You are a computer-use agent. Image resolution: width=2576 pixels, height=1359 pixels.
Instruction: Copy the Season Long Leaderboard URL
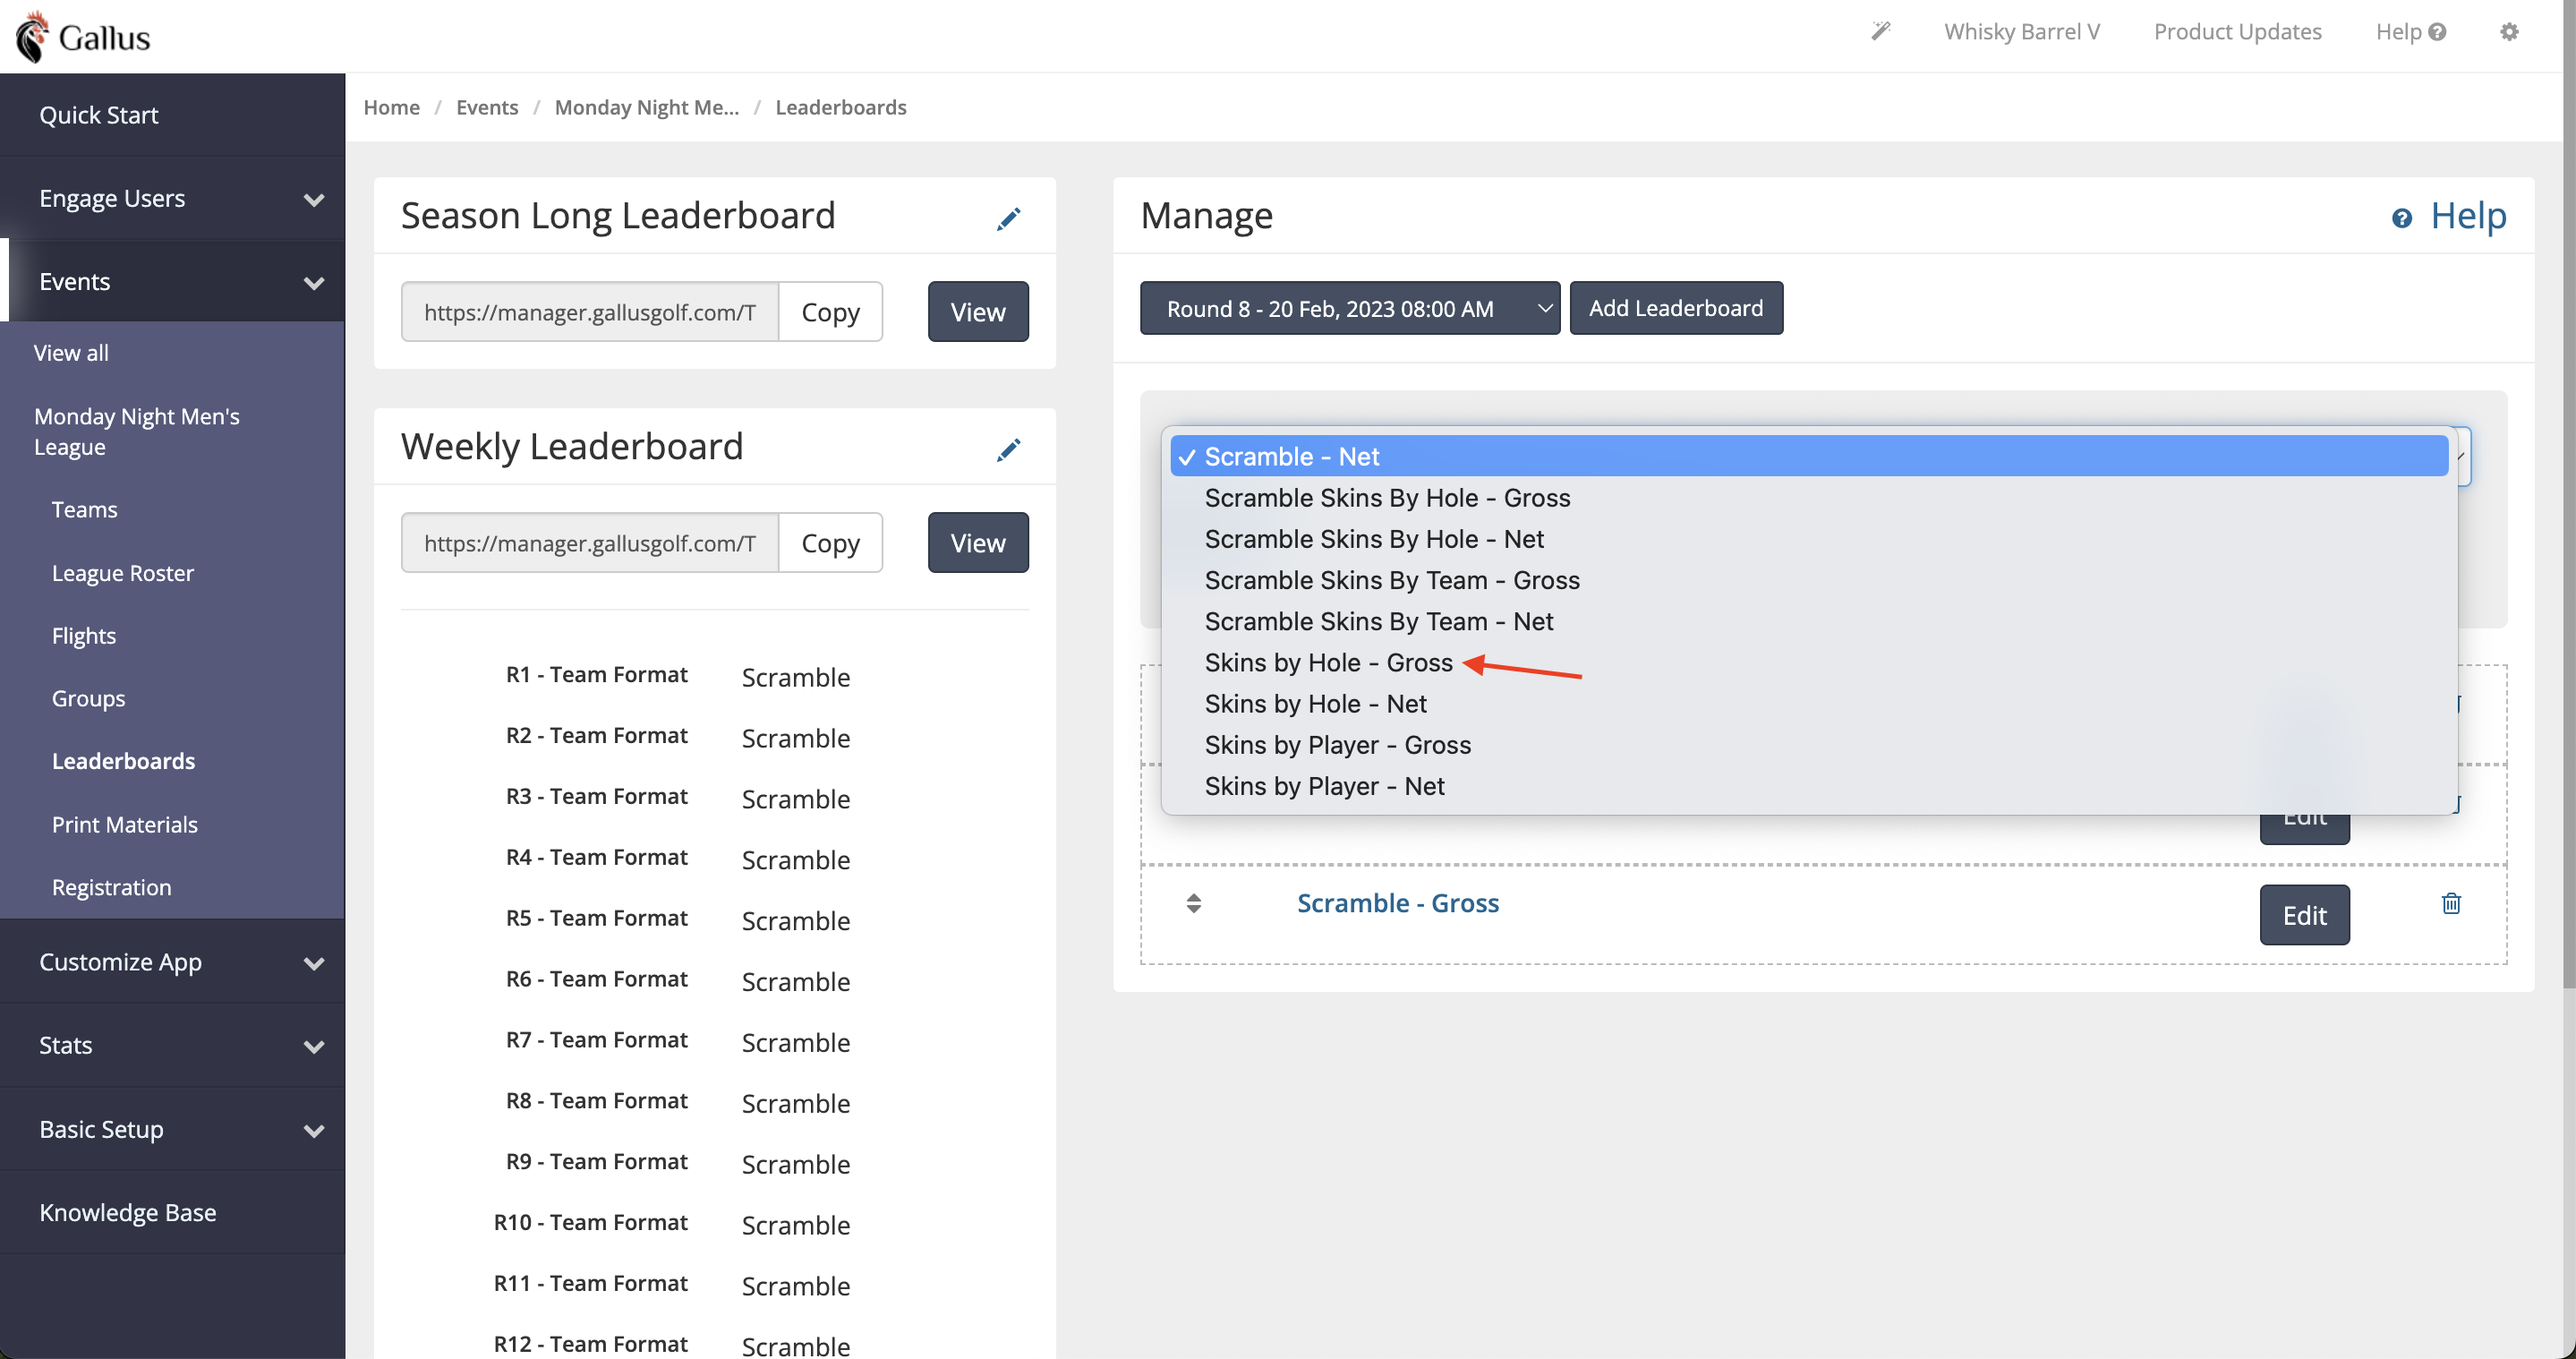pyautogui.click(x=830, y=312)
